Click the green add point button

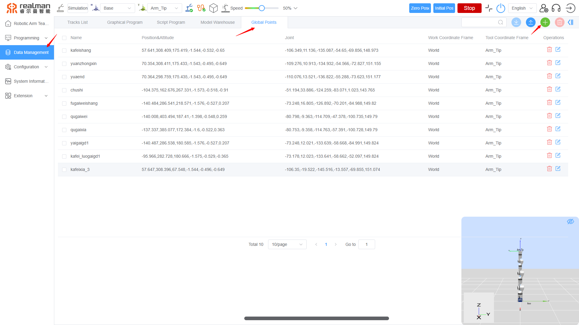point(545,22)
